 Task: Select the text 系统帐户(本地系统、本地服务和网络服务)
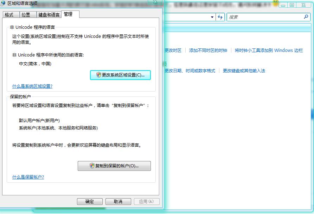click(58, 128)
